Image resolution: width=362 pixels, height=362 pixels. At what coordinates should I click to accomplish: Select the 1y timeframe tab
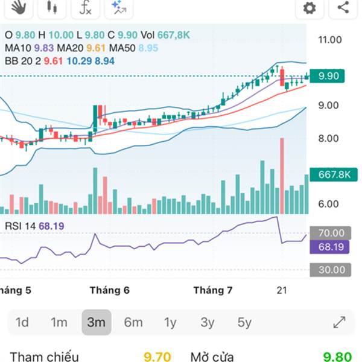coord(170,322)
